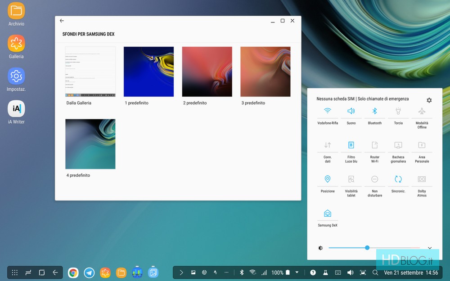Open Chrome from the taskbar
This screenshot has width=450, height=281.
tap(73, 273)
